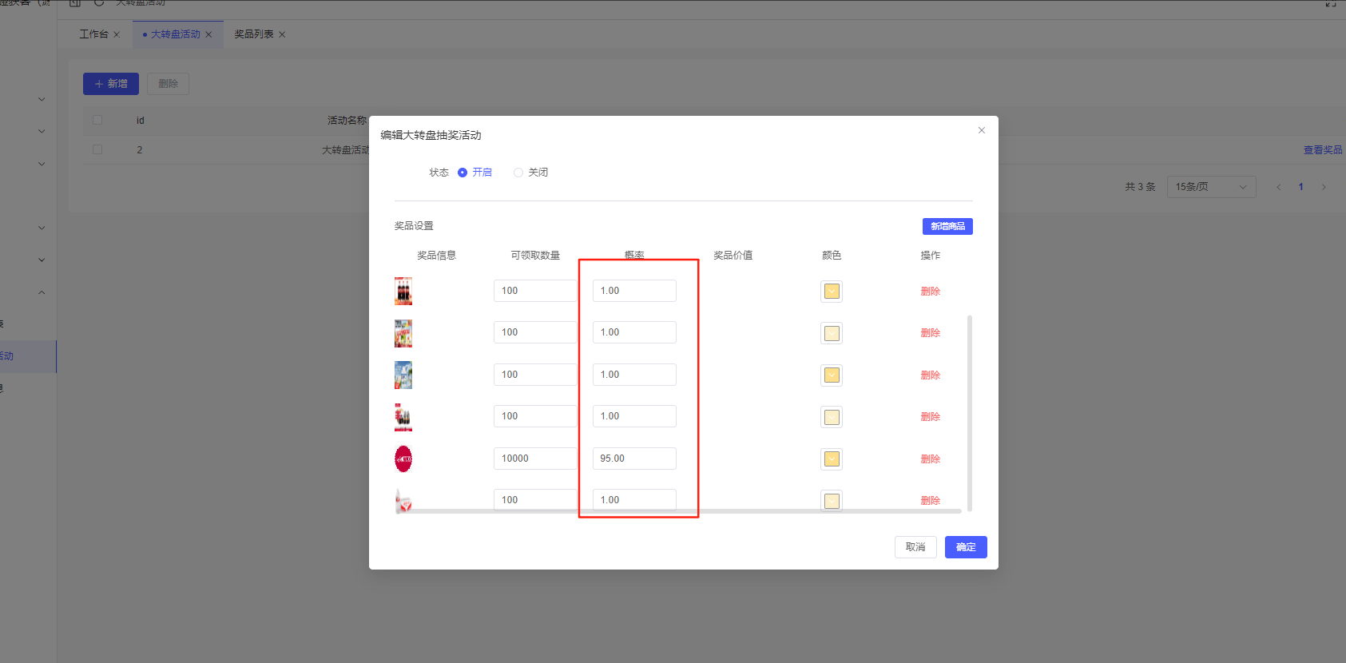Click the 新增商品 button

pos(947,226)
